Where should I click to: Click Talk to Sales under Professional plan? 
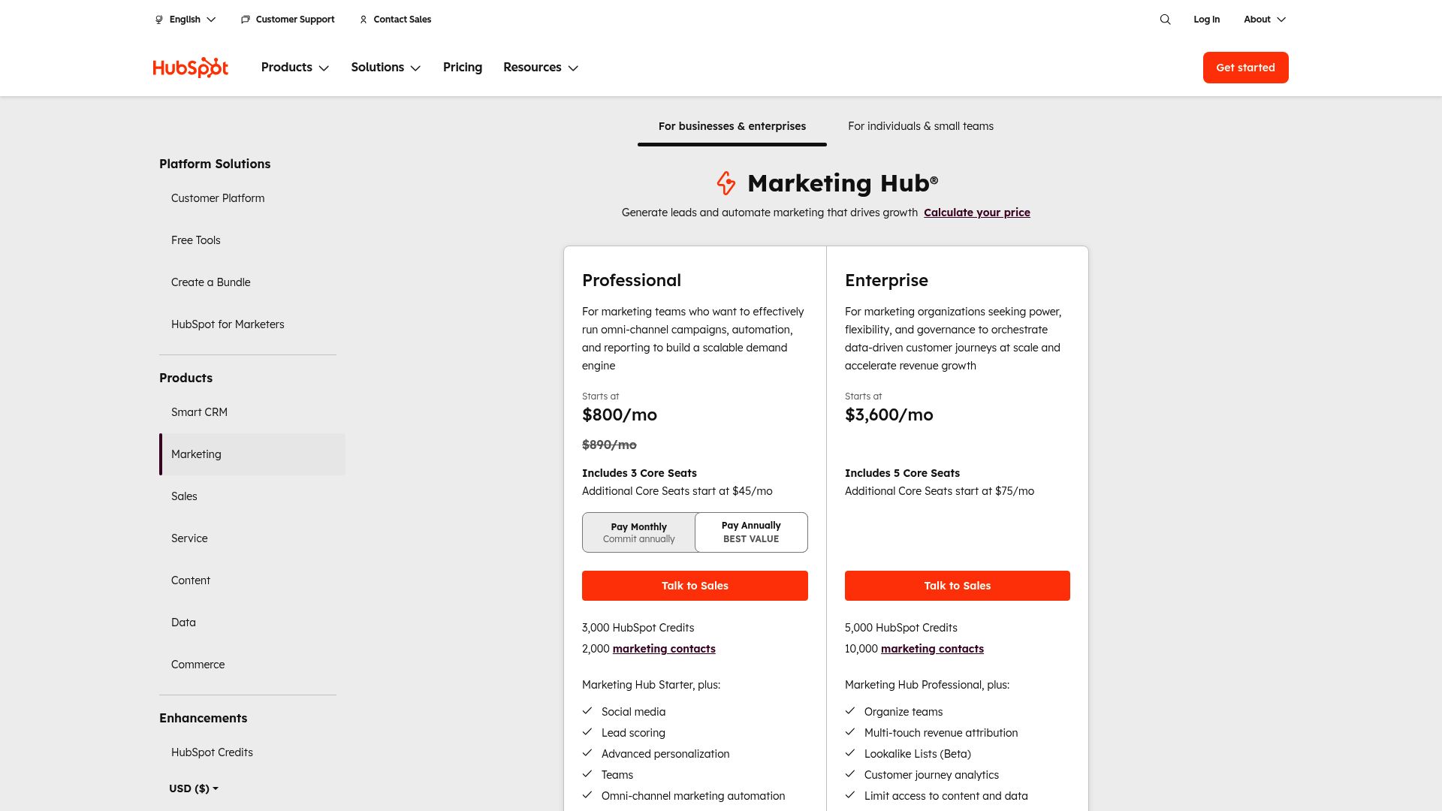(x=695, y=586)
